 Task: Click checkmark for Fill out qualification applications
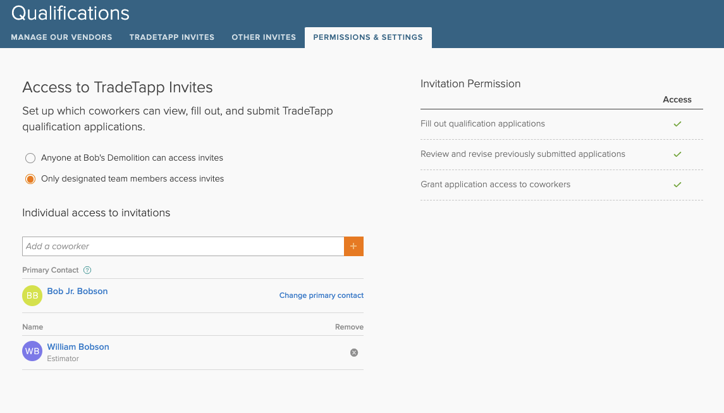(x=677, y=124)
